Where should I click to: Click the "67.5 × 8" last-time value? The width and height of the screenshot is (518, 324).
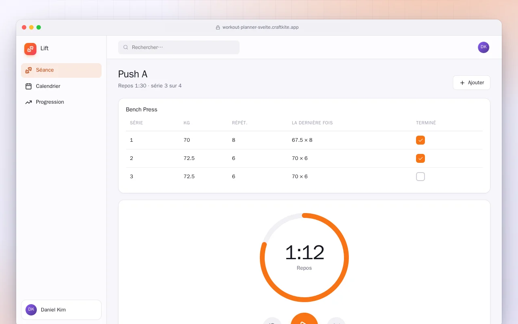(x=302, y=140)
